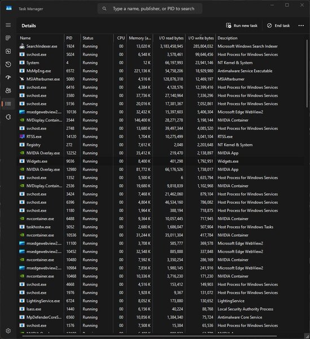This screenshot has height=339, width=310.
Task: Open the three-dot more options menu
Action: coord(301,25)
